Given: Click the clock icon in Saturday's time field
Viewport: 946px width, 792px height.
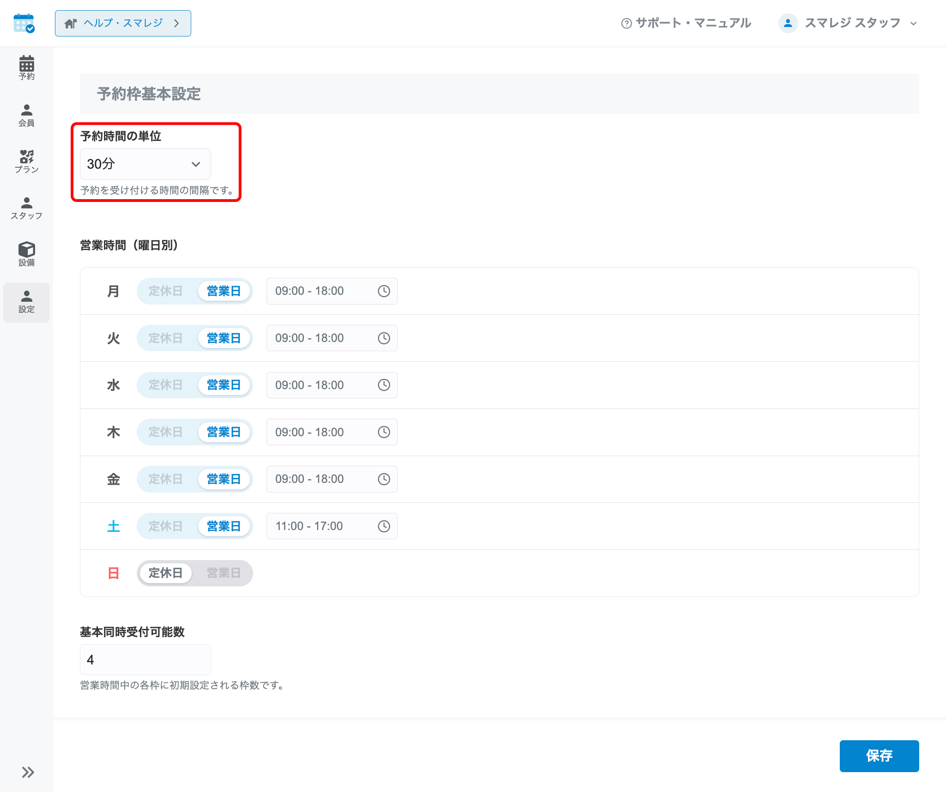Looking at the screenshot, I should [384, 526].
